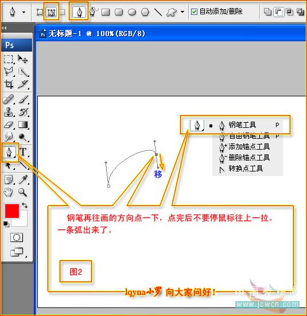Collapse the toolbox with double arrow
This screenshot has width=307, height=316.
(x=4, y=28)
